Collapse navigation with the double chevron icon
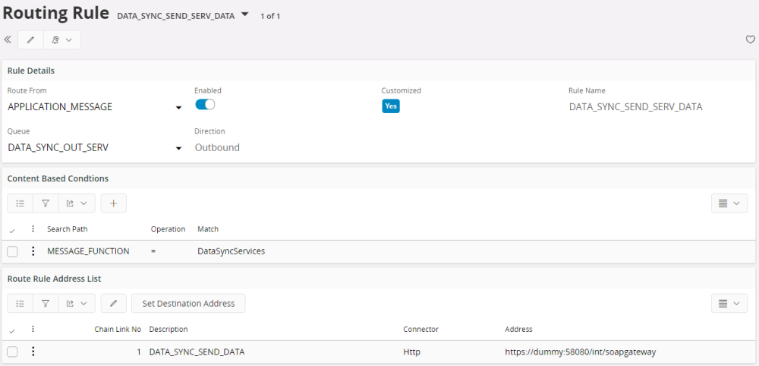This screenshot has width=759, height=366. [x=8, y=39]
